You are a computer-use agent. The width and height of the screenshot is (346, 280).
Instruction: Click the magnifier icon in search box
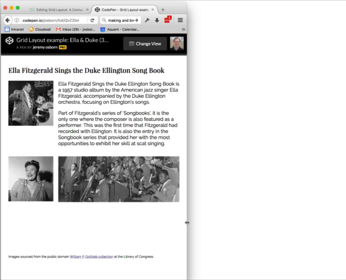click(104, 21)
